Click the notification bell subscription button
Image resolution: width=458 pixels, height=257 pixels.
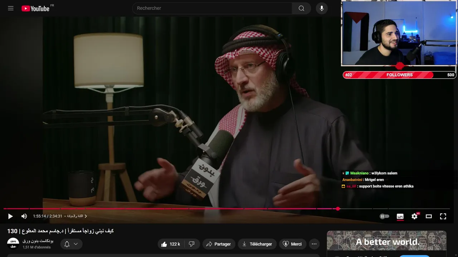click(67, 244)
